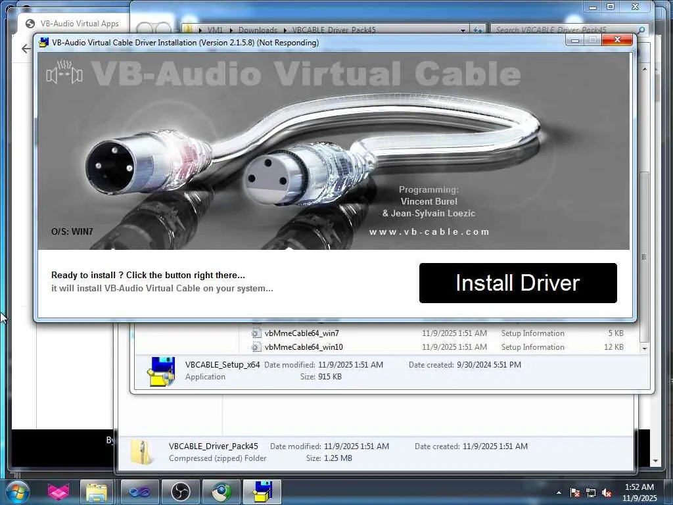
Task: Minimize the VB-Audio installer window
Action: pos(575,40)
